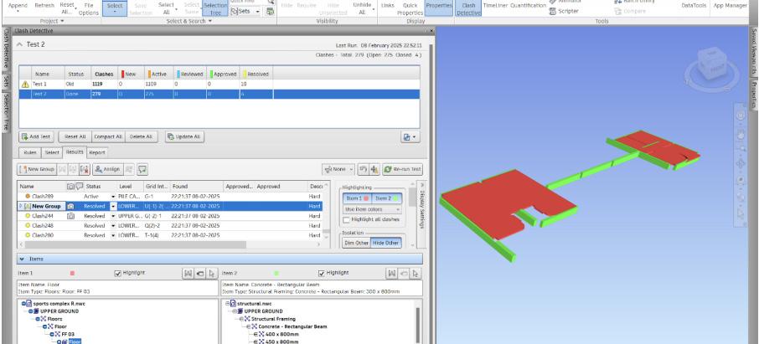The width and height of the screenshot is (759, 344).
Task: Uncheck Highlight for Item 2
Action: [322, 274]
